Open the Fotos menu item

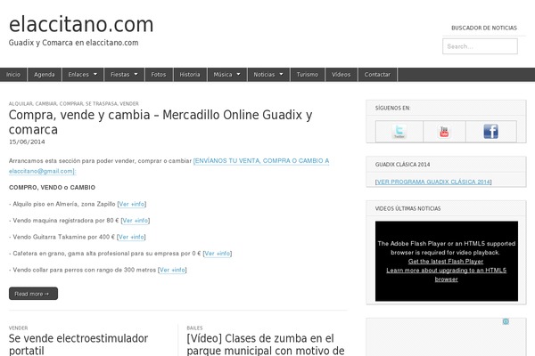[x=159, y=74]
